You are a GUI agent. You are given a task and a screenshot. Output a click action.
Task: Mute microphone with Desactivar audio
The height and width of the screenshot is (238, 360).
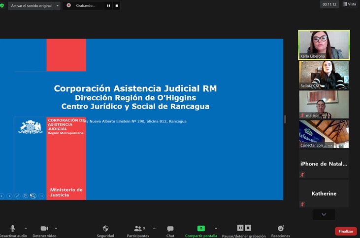(13, 231)
